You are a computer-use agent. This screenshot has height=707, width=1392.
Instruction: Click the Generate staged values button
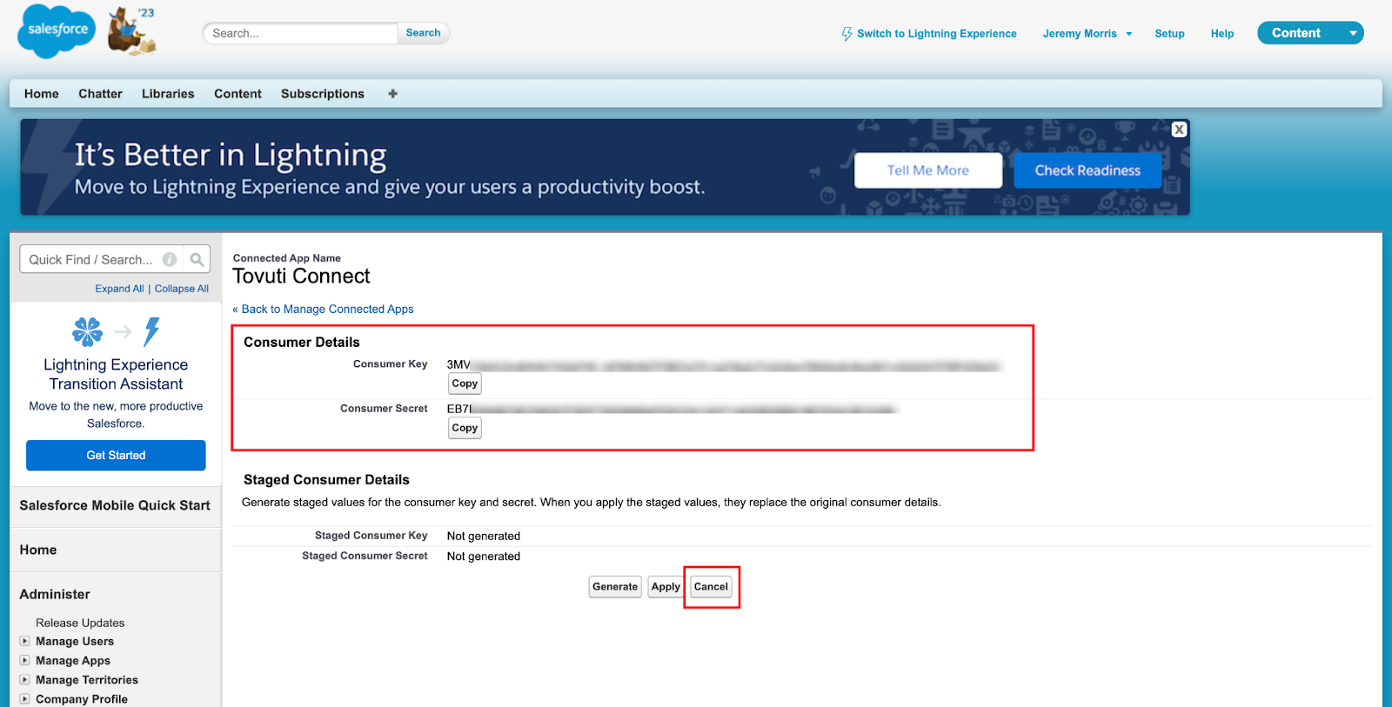tap(615, 587)
